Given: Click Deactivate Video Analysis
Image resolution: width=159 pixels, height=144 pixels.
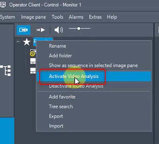Looking at the screenshot, I should pos(94,86).
